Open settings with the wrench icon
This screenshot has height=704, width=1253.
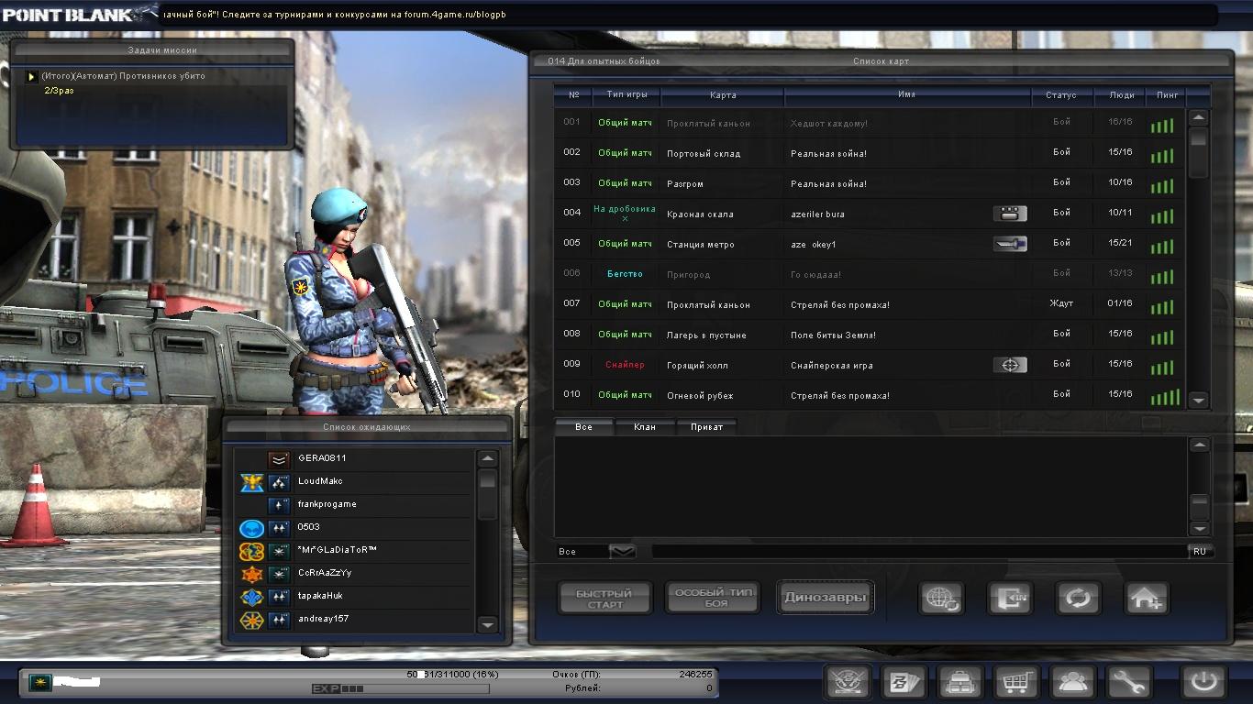click(1128, 682)
